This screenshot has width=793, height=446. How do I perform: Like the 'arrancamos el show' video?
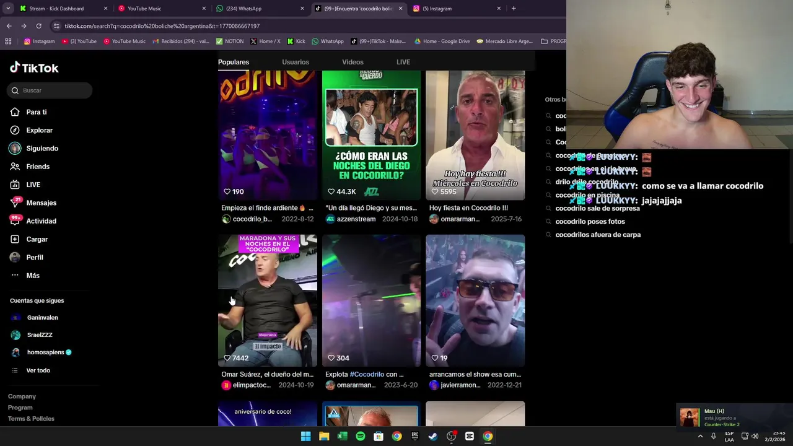435,358
